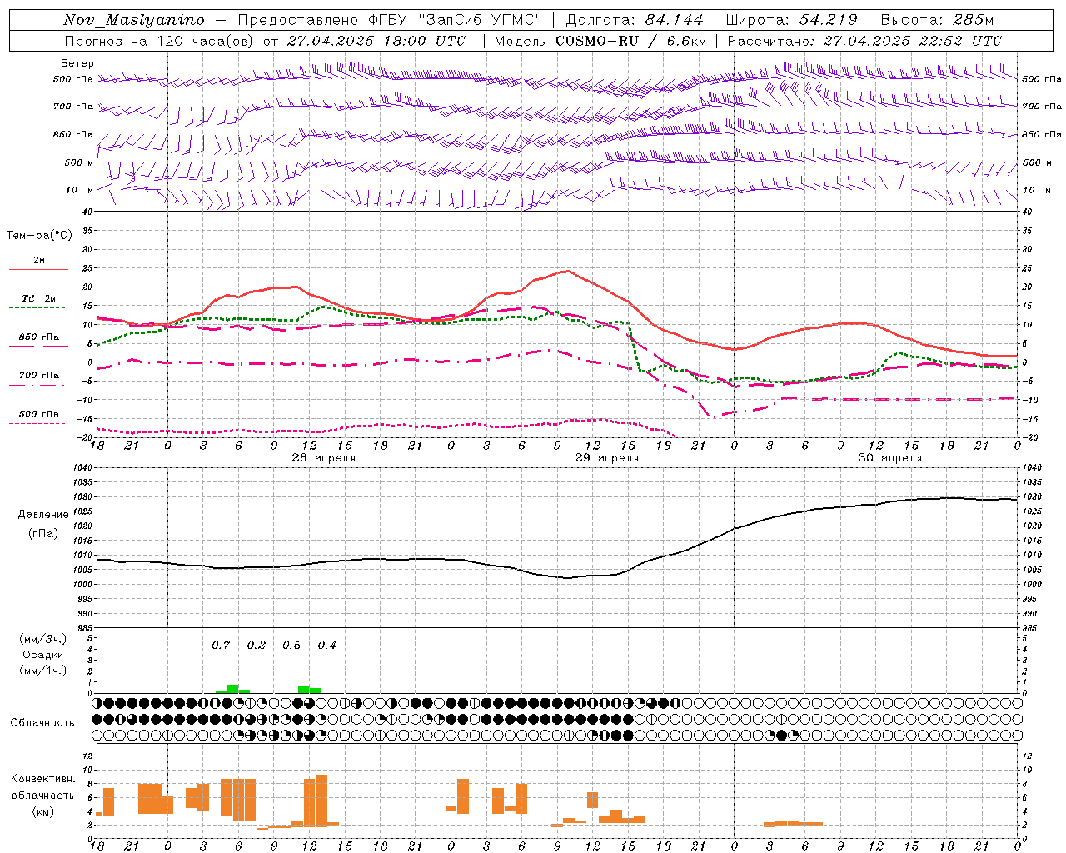Select the left 10 м wind level label
This screenshot has width=1066, height=853.
80,190
